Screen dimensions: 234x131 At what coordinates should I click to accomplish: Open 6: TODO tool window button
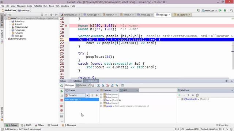pyautogui.click(x=26, y=125)
